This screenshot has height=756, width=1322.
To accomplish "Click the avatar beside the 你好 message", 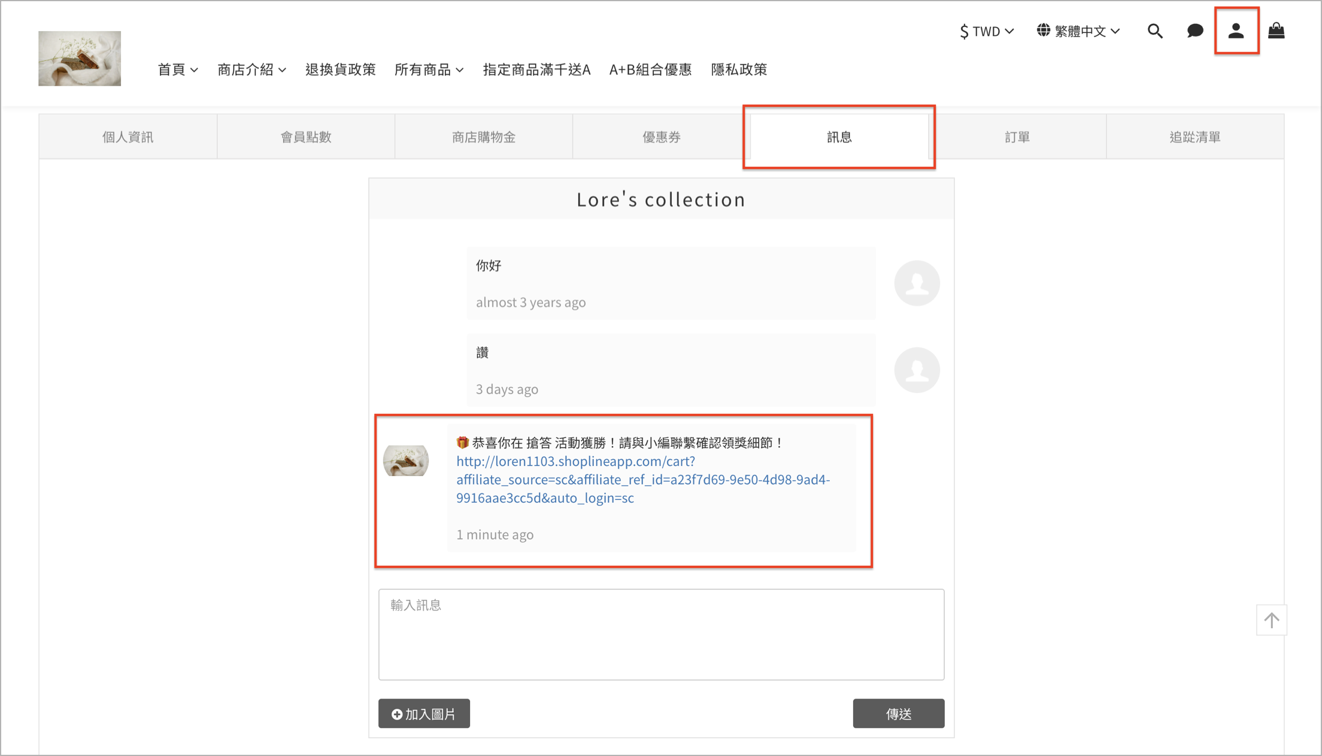I will point(917,283).
